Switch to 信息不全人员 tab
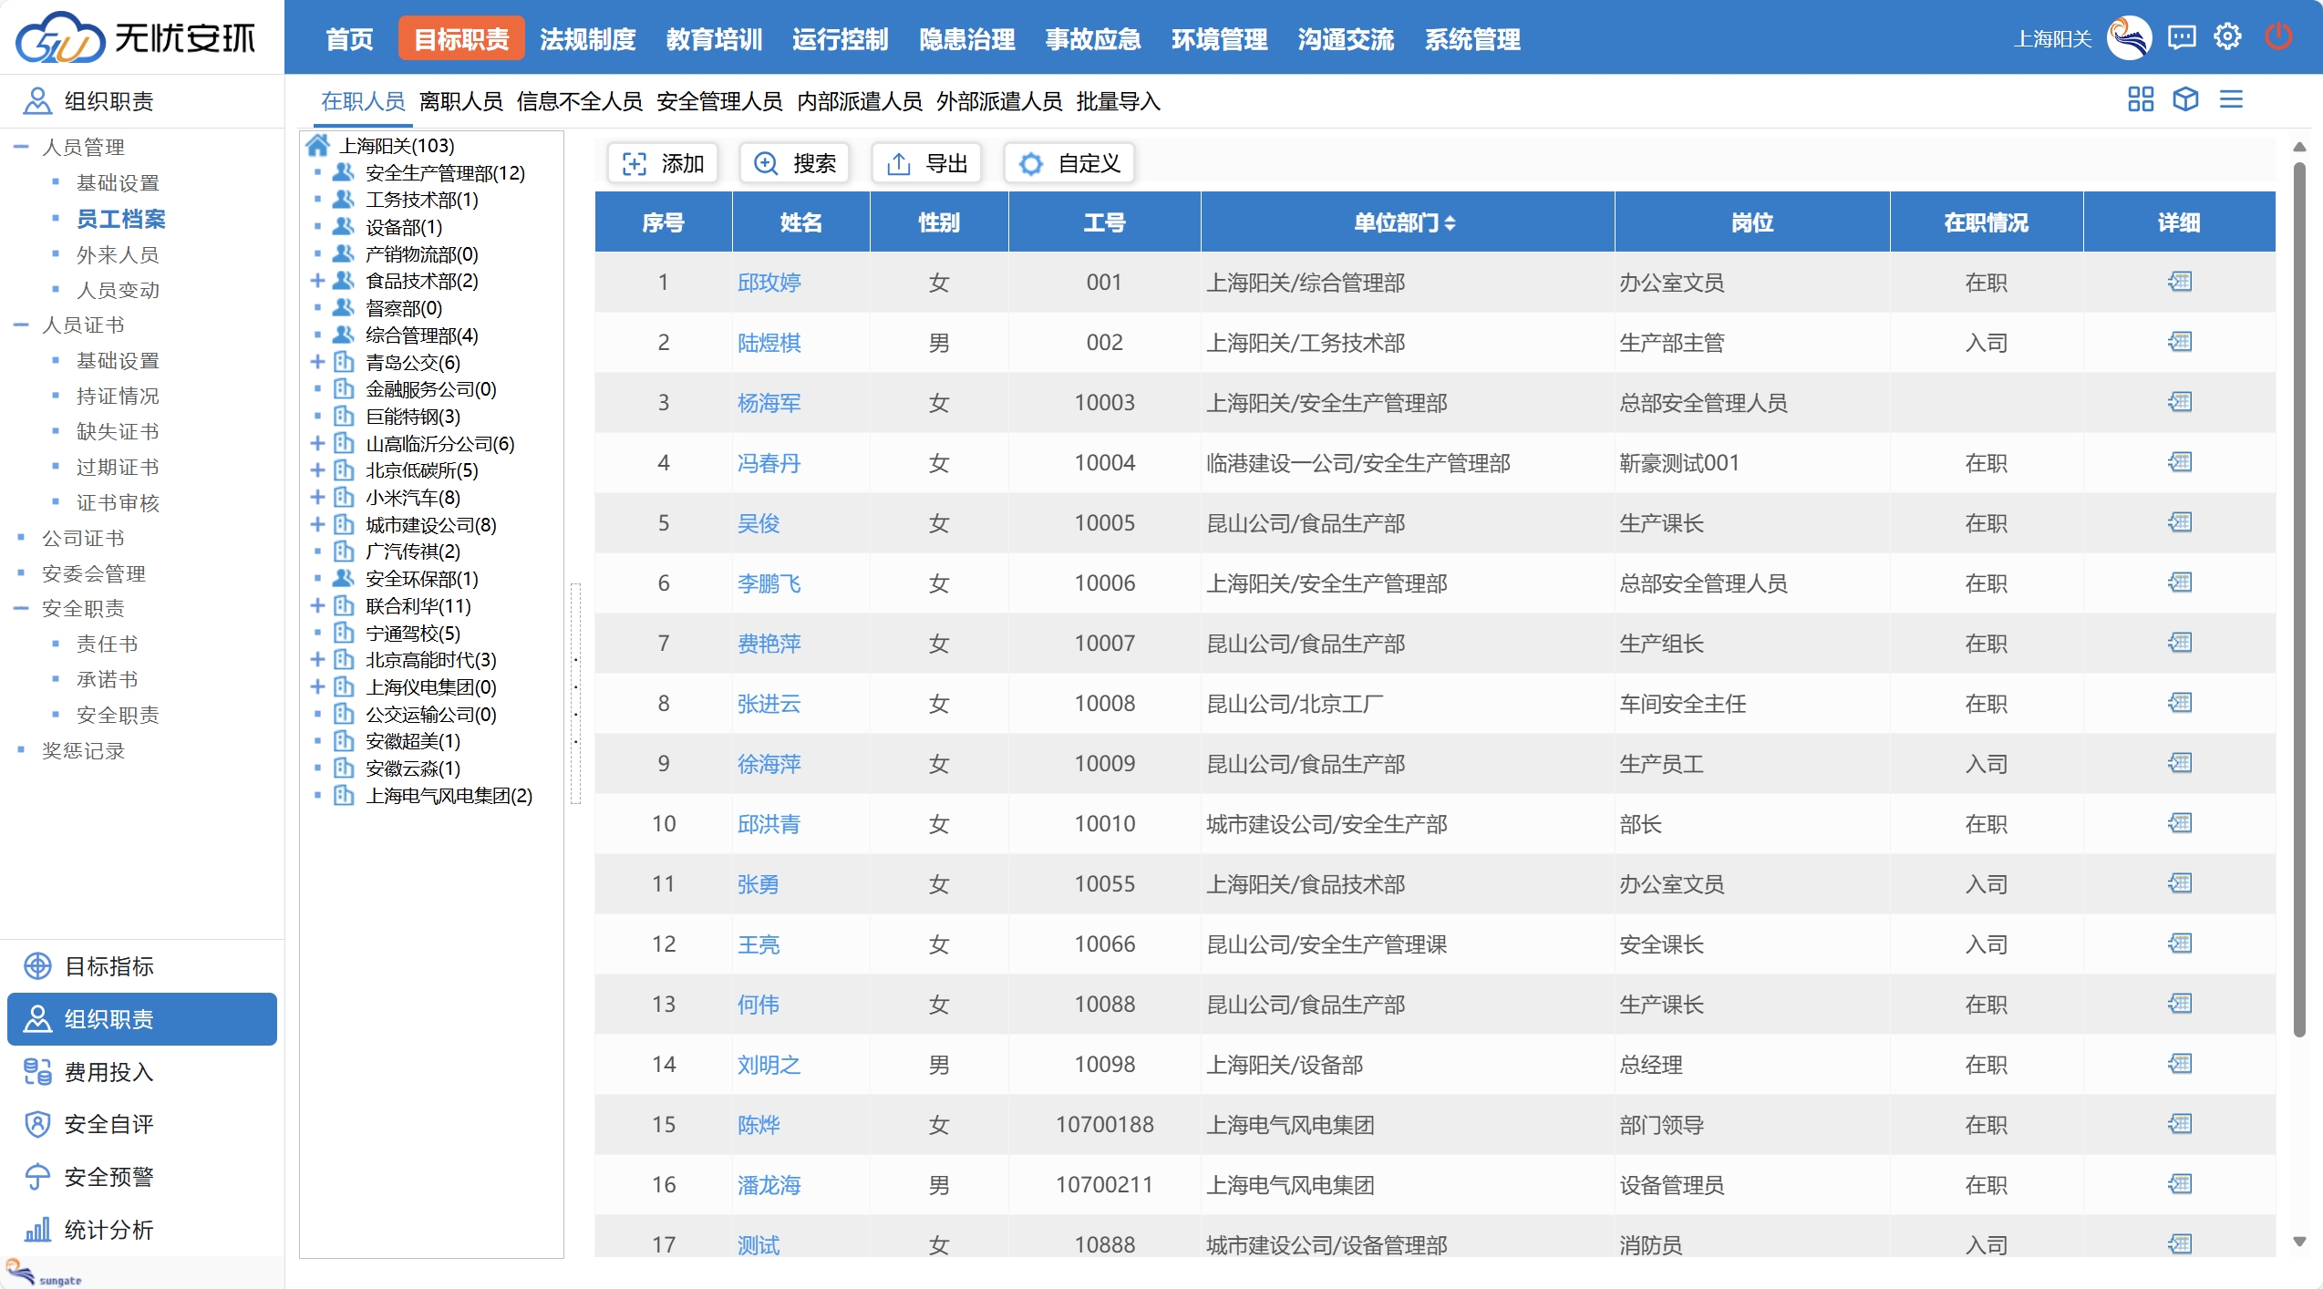The height and width of the screenshot is (1289, 2323). [x=580, y=101]
